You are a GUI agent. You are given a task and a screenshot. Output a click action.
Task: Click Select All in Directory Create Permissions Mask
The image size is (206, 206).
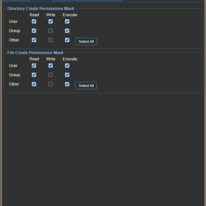(x=86, y=42)
